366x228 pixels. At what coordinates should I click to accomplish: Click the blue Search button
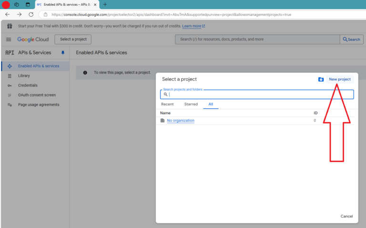[352, 40]
